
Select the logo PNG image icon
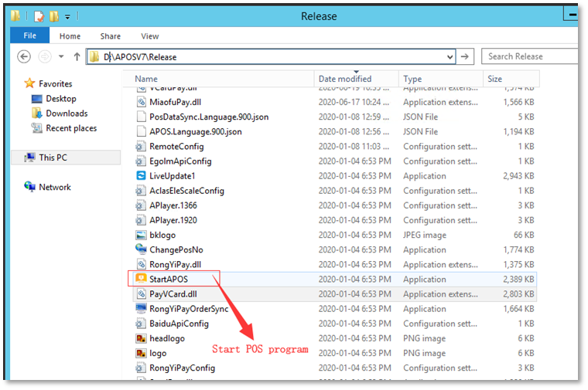[x=141, y=354]
